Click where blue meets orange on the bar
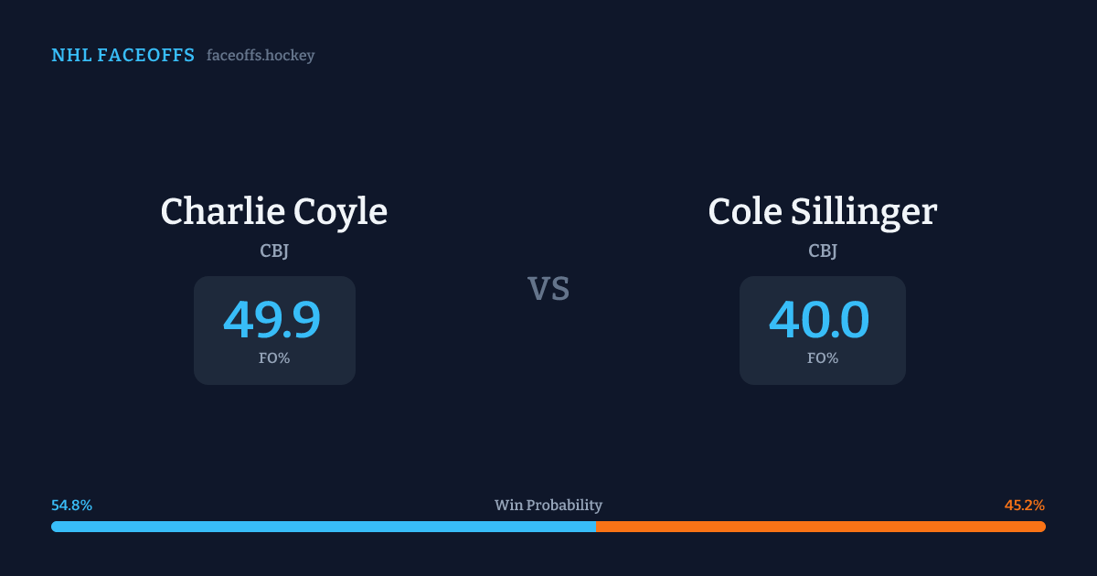The image size is (1097, 576). pos(596,527)
